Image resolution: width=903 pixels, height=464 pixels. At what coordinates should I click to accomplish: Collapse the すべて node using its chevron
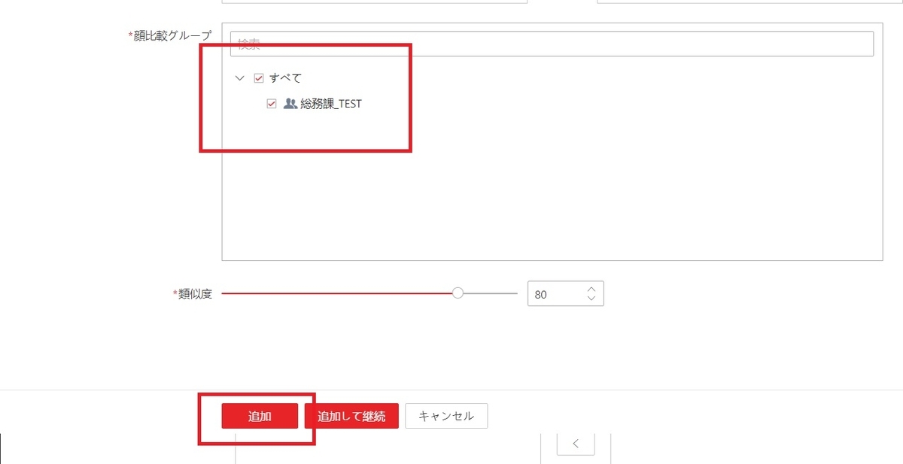[x=239, y=77]
